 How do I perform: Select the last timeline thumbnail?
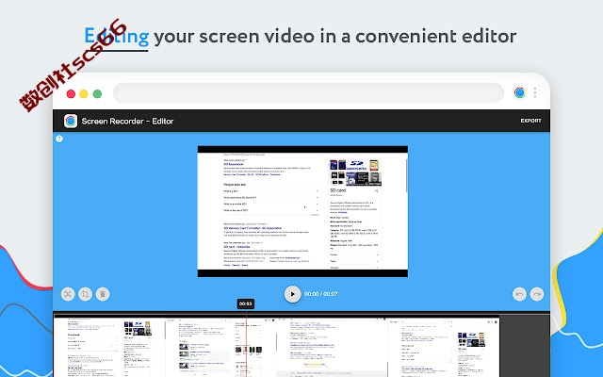444,347
